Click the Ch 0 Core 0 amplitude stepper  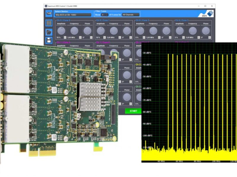coord(65,37)
